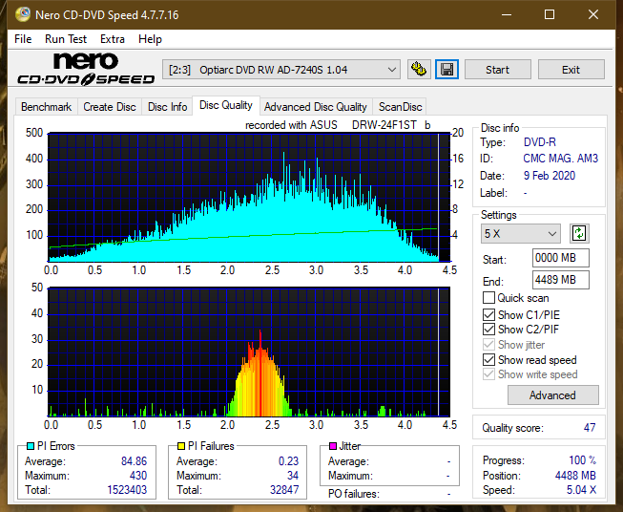623x512 pixels.
Task: Click the Progress value 100 %
Action: (x=583, y=460)
